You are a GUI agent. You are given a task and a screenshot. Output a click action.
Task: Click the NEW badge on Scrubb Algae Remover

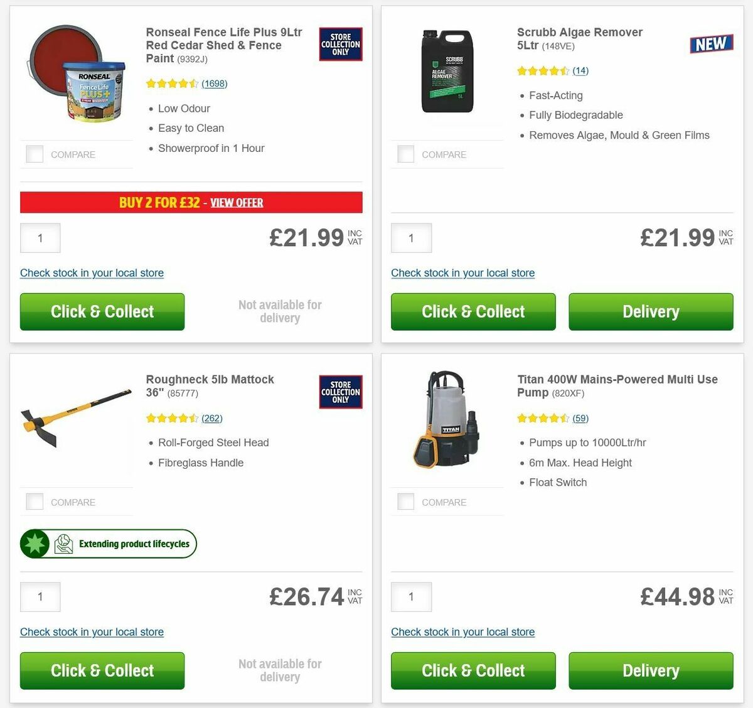[x=710, y=44]
